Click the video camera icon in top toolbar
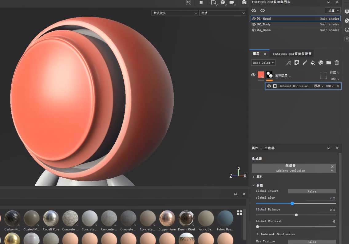Image resolution: width=349 pixels, height=244 pixels. pos(232,2)
